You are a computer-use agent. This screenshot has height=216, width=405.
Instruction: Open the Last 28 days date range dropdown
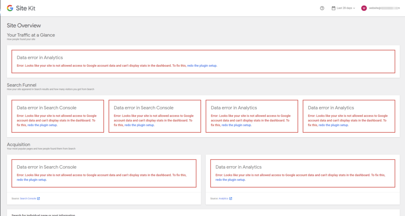344,8
